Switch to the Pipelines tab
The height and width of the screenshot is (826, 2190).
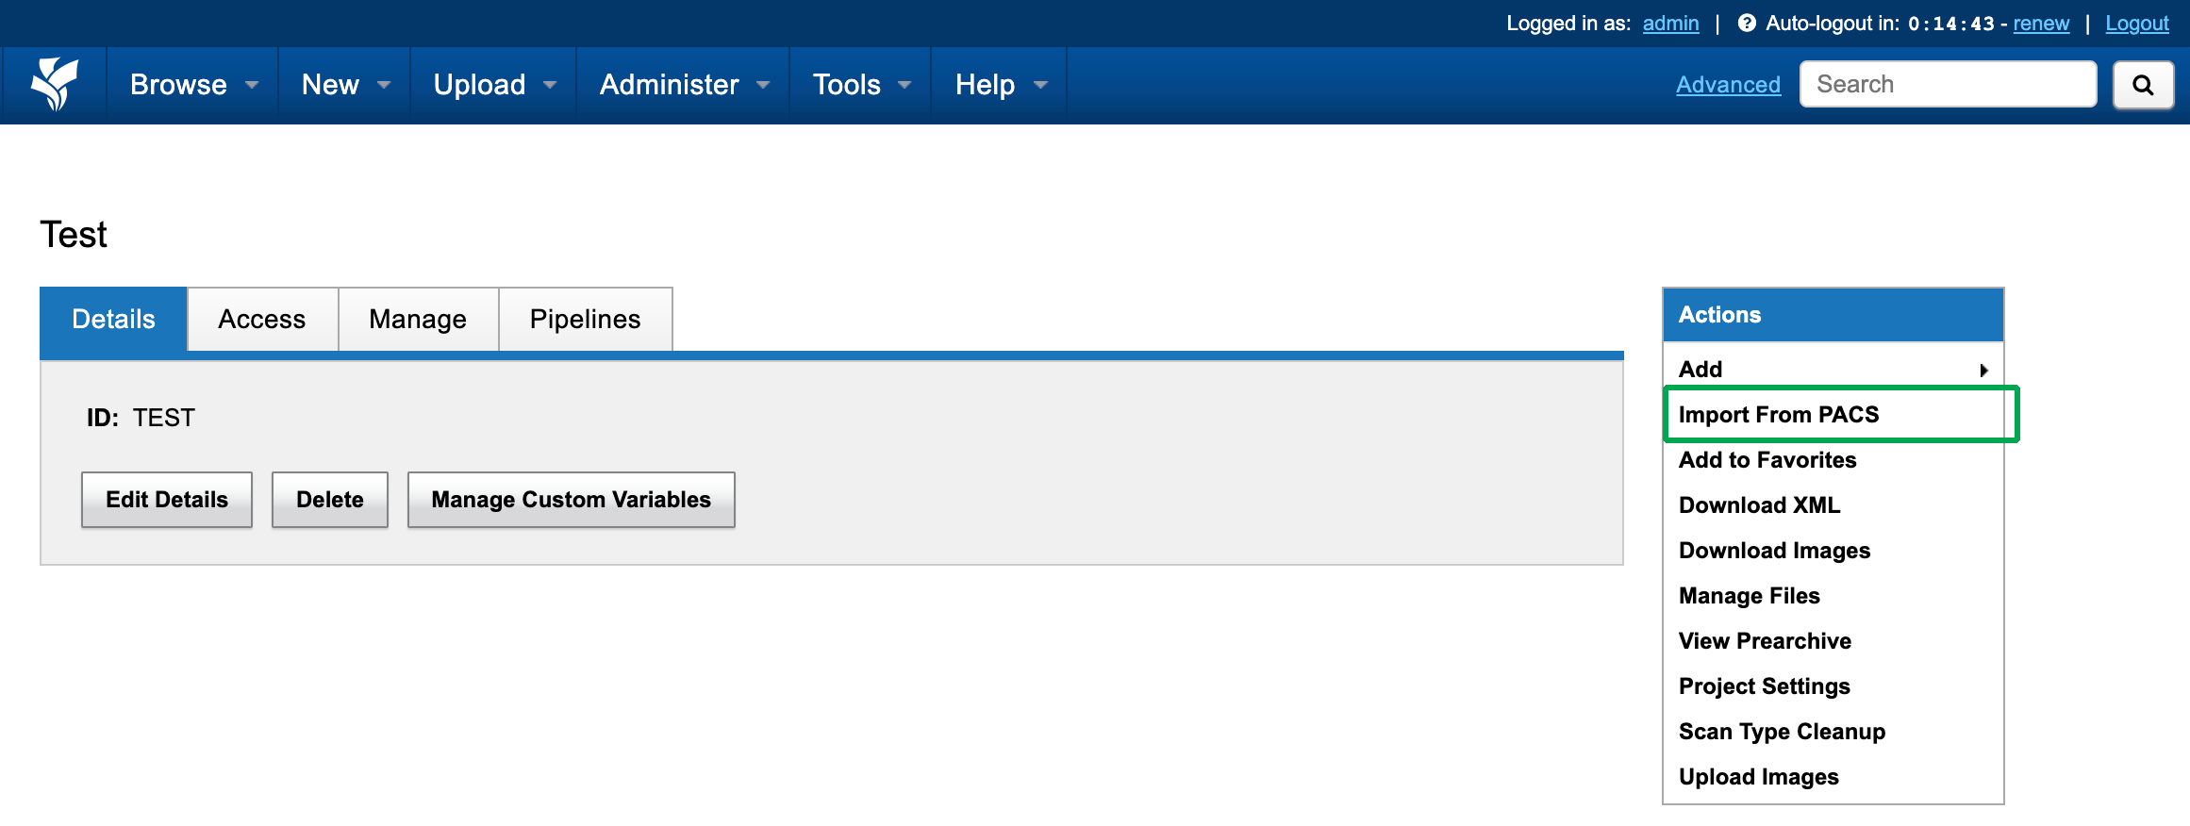pyautogui.click(x=585, y=320)
